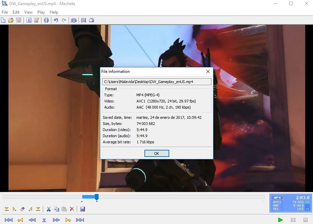Click the selection marker icon beside the scissors
The width and height of the screenshot is (313, 224).
pos(38,209)
